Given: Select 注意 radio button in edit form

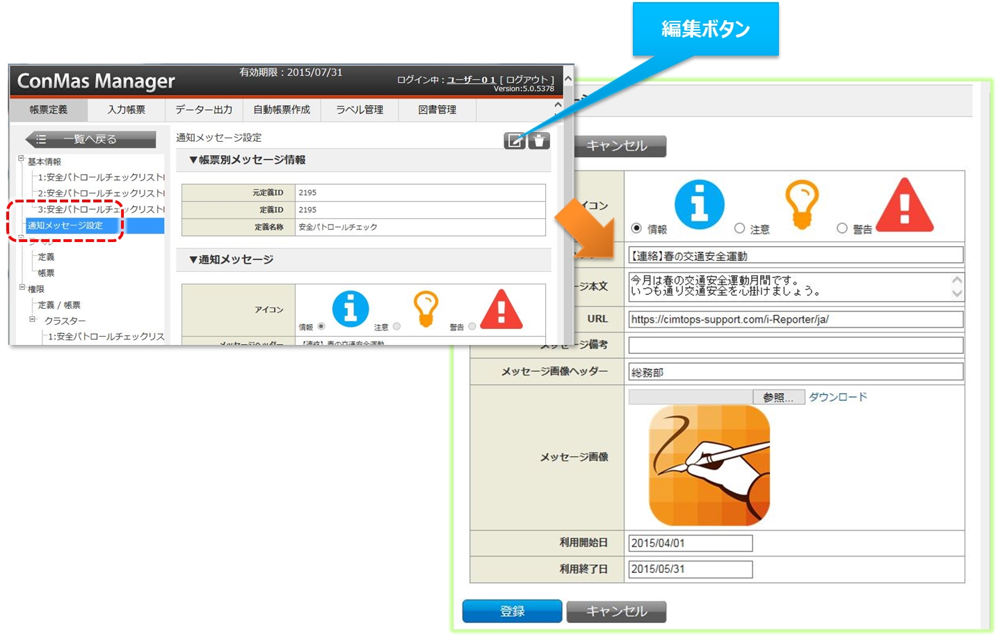Looking at the screenshot, I should [739, 228].
